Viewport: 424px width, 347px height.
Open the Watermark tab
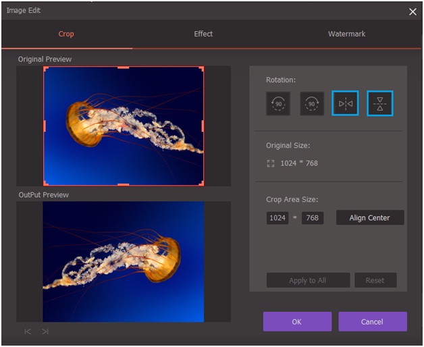coord(346,34)
